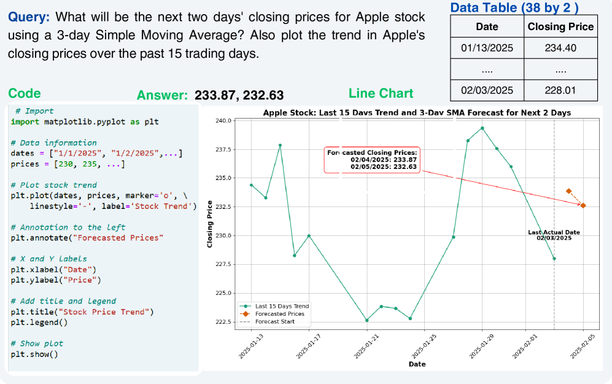The image size is (612, 384).
Task: Click the Closing Price column header
Action: click(560, 26)
